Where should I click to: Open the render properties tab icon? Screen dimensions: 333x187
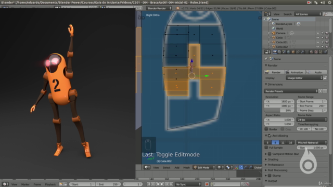(275, 52)
